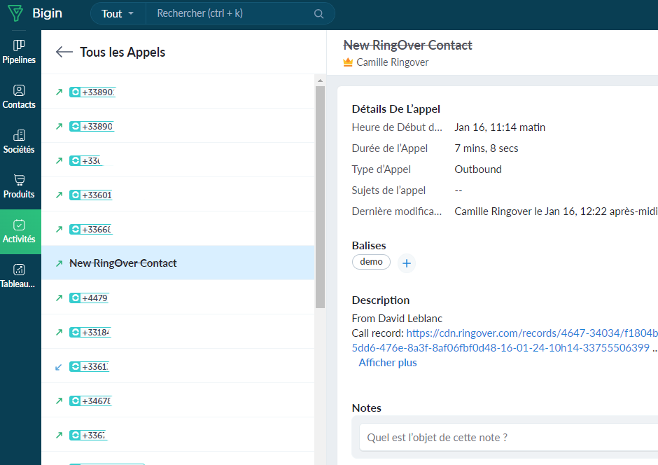658x465 pixels.
Task: Open the Pipelines module
Action: (19, 52)
